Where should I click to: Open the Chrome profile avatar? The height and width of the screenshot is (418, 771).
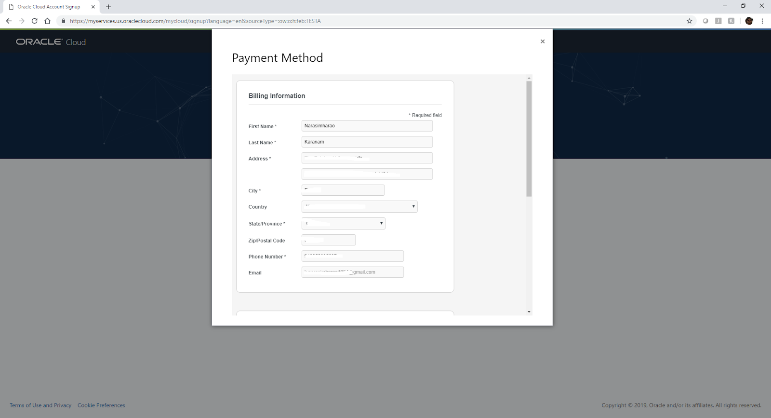pyautogui.click(x=749, y=21)
